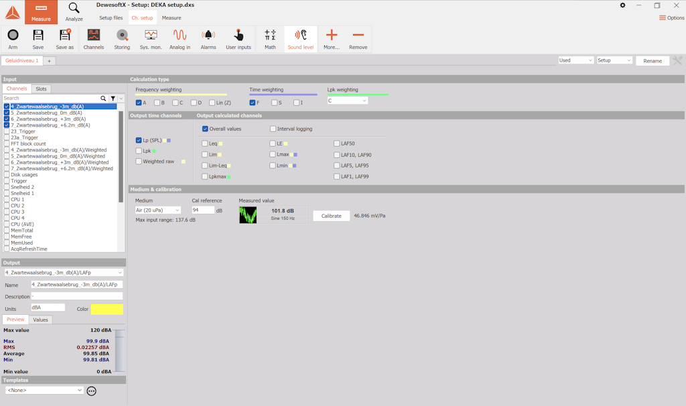Add a new sound level tab
This screenshot has height=406, width=686.
click(49, 61)
